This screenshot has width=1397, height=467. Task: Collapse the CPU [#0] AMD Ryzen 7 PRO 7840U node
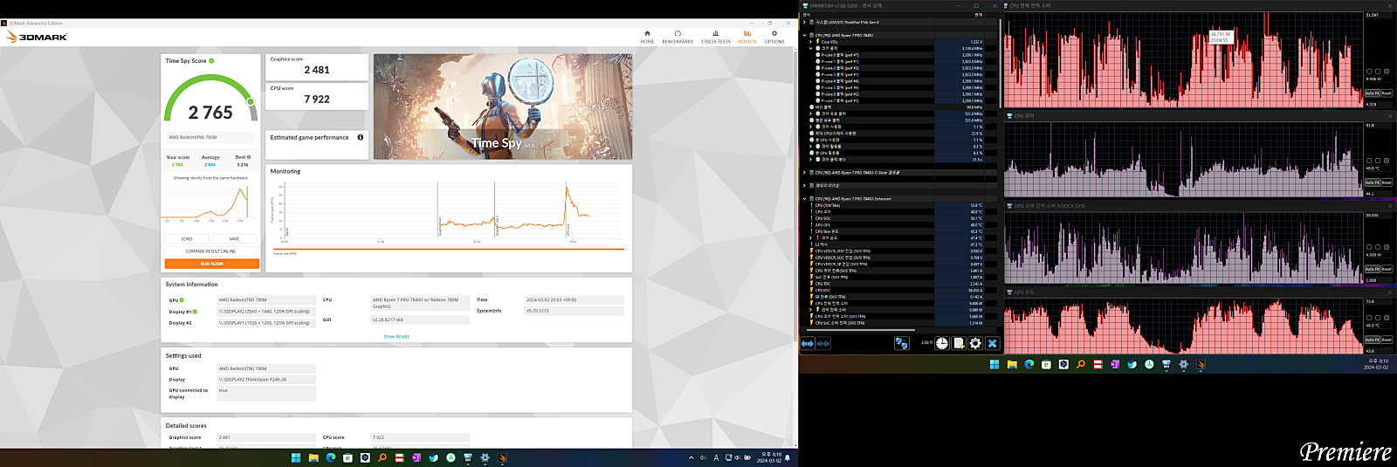pos(804,35)
